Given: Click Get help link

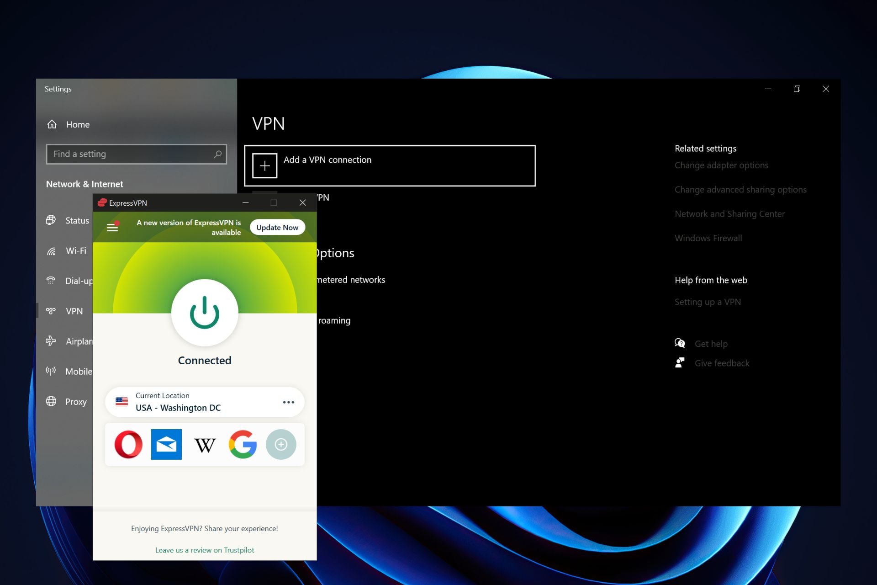Looking at the screenshot, I should point(711,344).
